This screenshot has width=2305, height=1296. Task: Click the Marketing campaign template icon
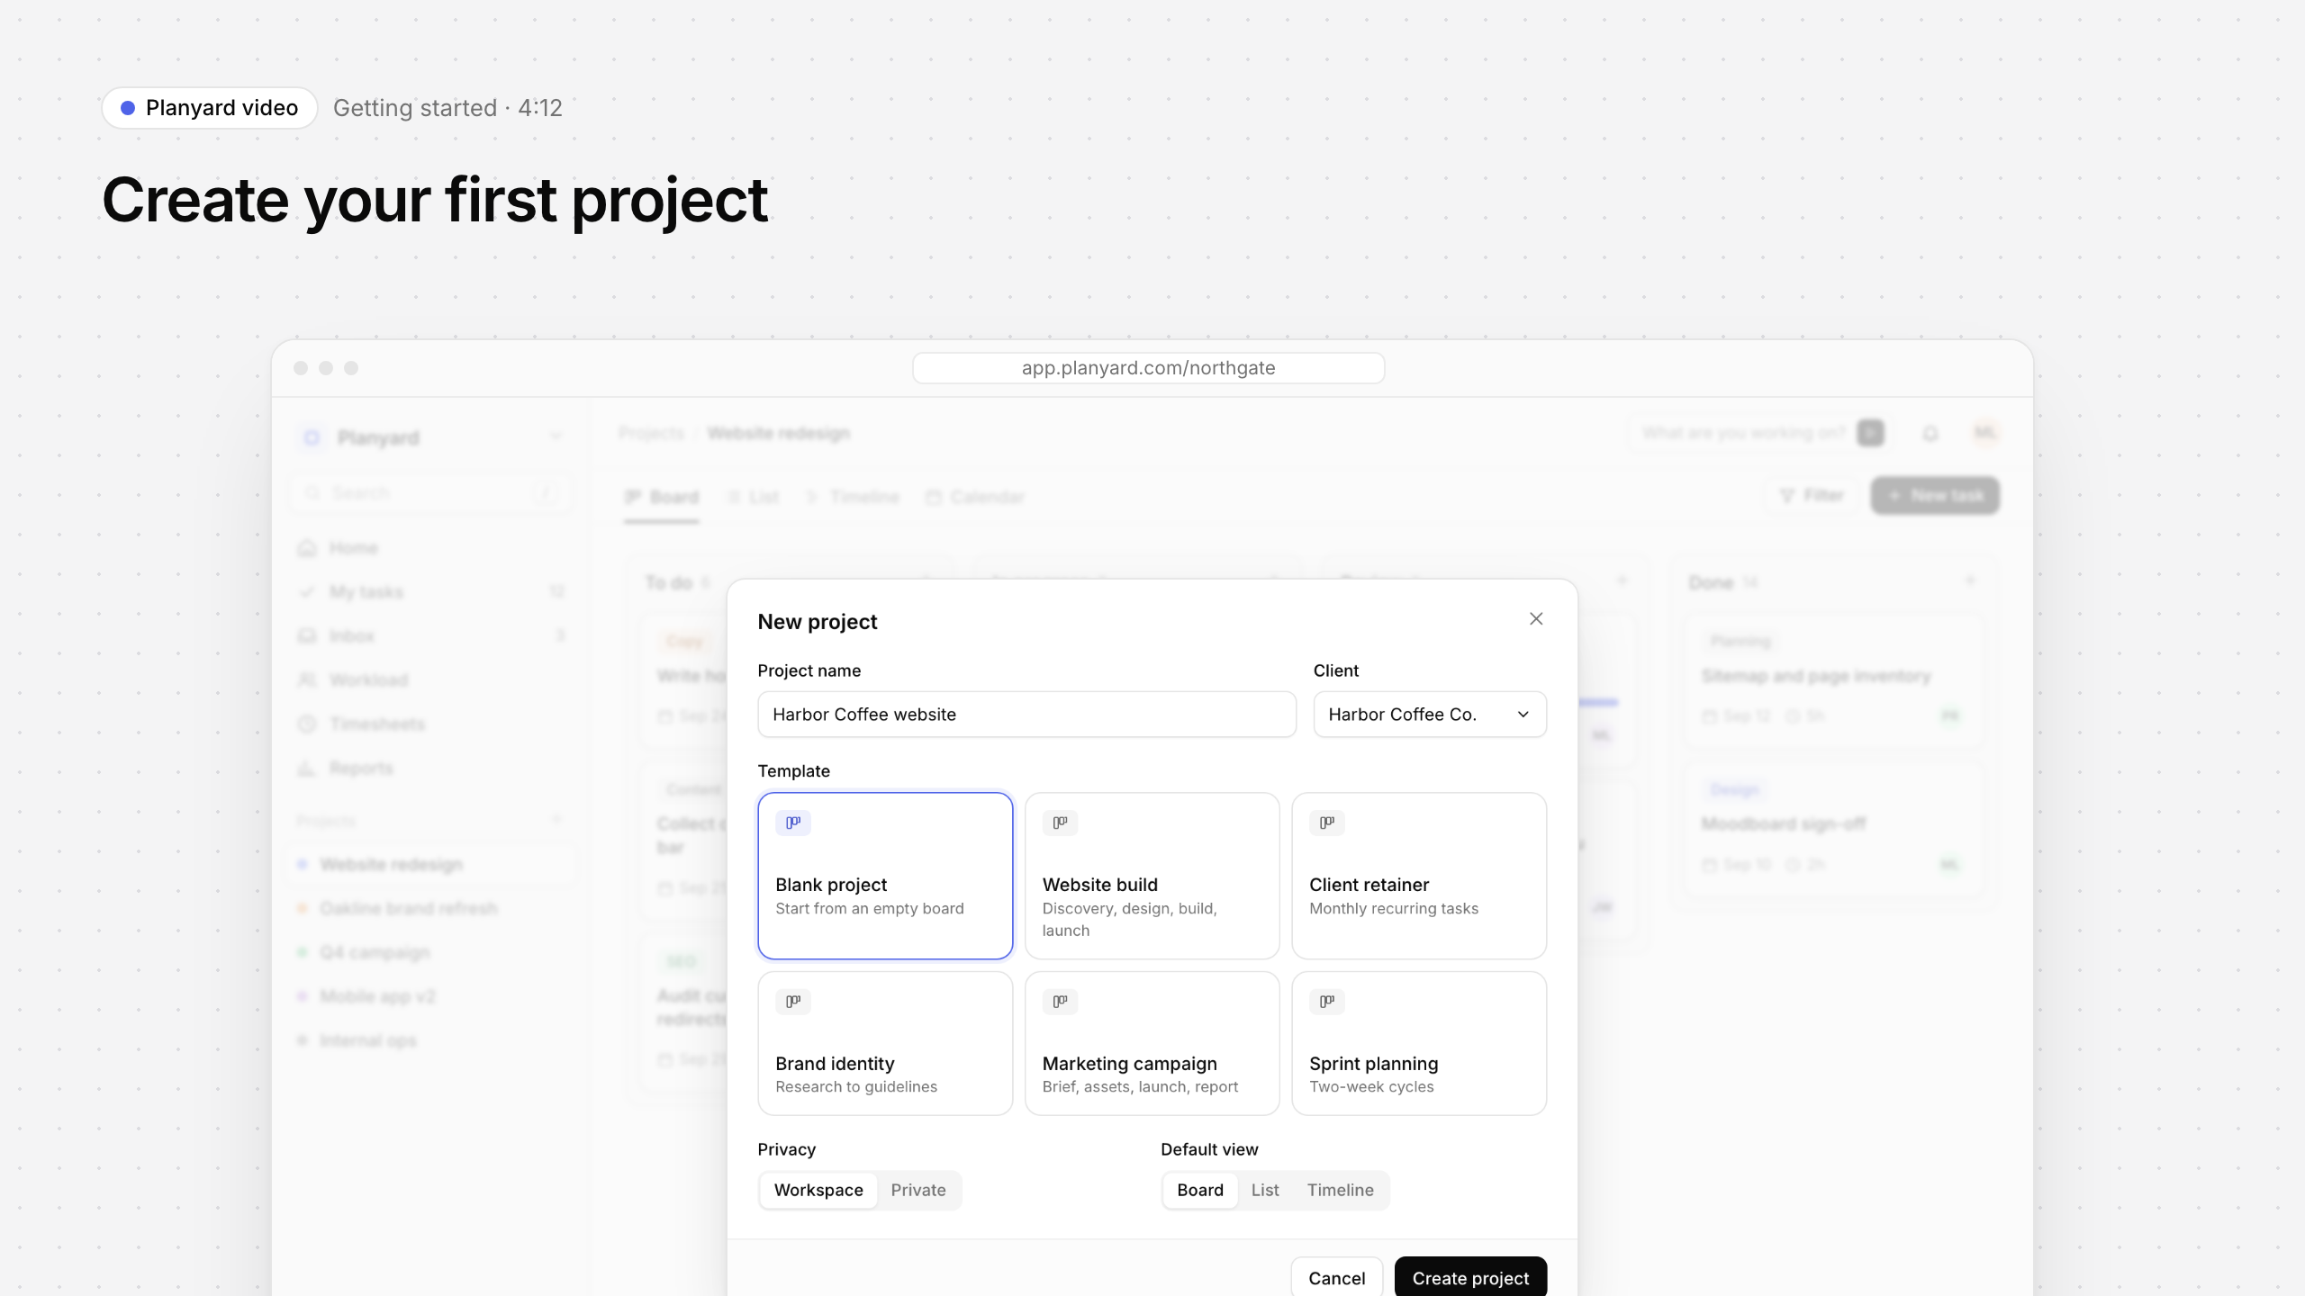pyautogui.click(x=1060, y=1002)
